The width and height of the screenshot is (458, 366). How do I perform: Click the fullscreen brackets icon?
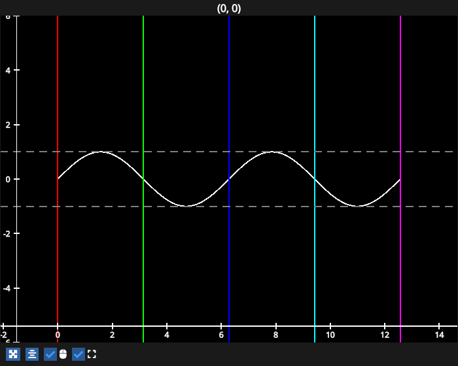(92, 354)
